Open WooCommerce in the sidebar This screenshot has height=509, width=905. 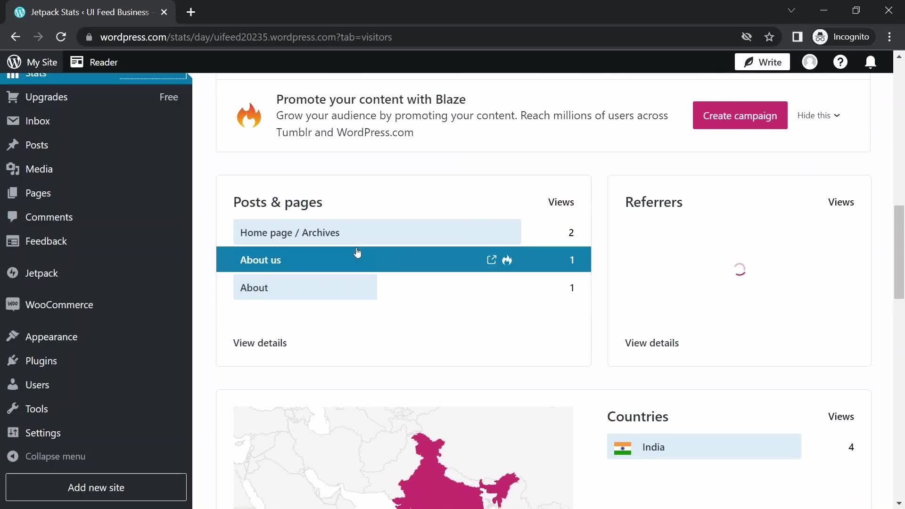tap(96, 305)
